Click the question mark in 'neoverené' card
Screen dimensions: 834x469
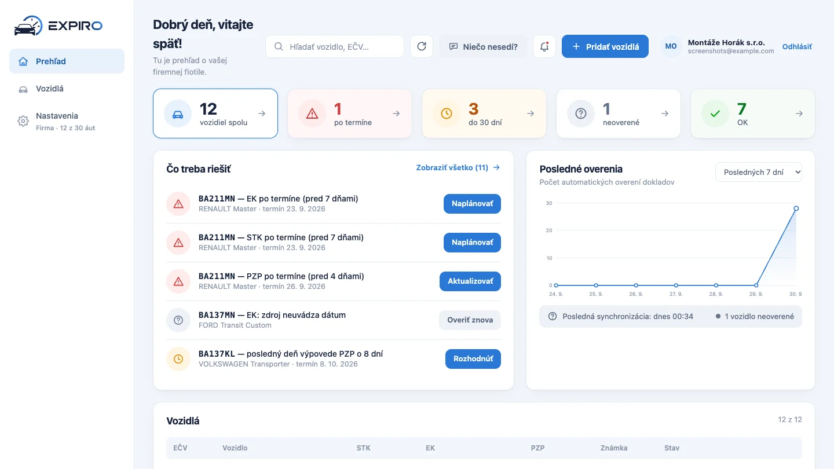coord(581,113)
